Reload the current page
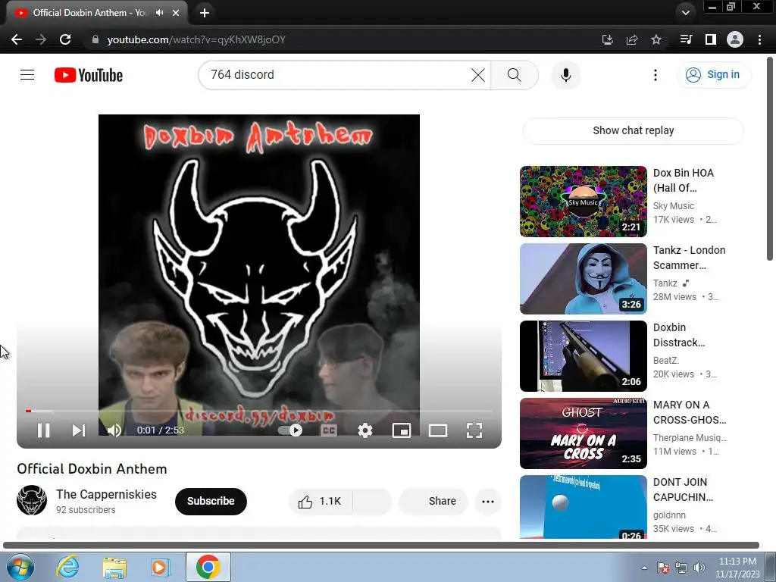Screen dimensions: 776x582 (65, 39)
